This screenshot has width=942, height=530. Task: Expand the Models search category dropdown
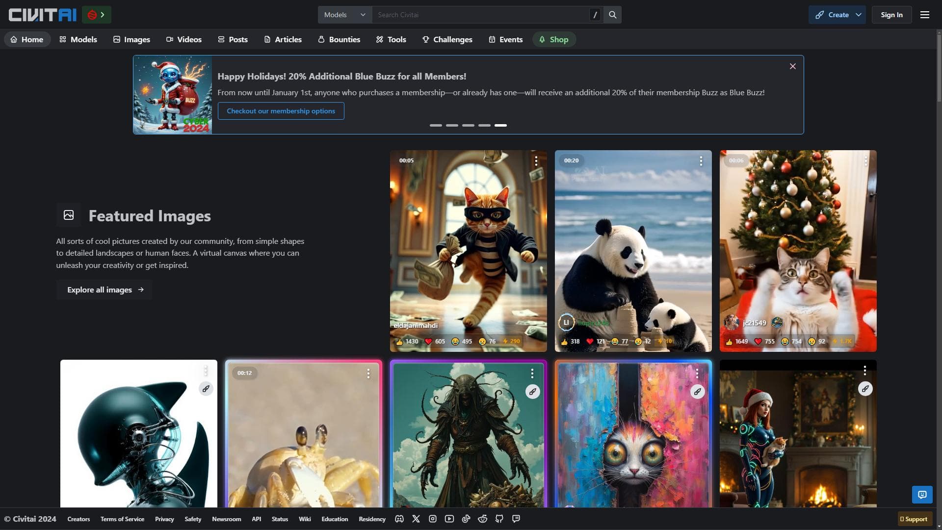tap(344, 15)
